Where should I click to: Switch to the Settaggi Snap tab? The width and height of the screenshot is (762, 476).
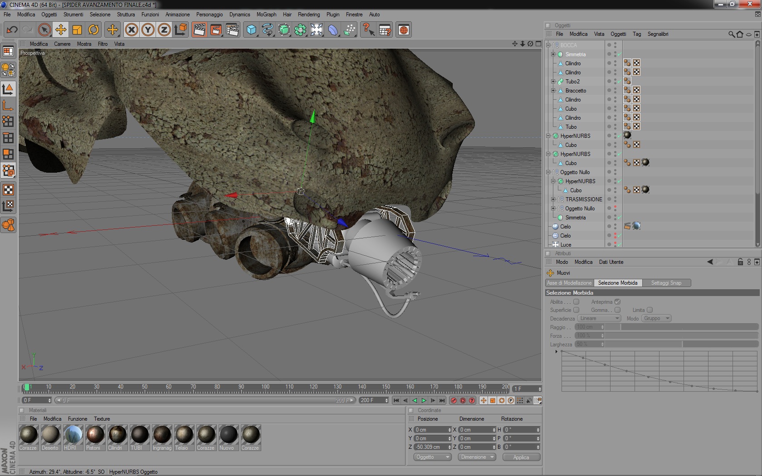click(666, 283)
